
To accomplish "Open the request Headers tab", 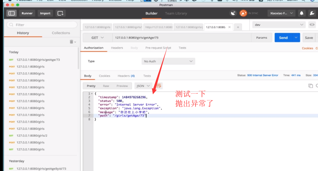I will 117,48.
